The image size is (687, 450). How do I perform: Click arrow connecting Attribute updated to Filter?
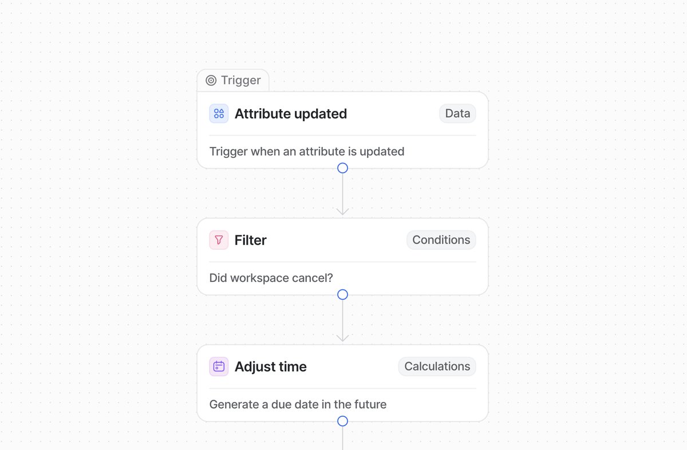click(x=342, y=194)
